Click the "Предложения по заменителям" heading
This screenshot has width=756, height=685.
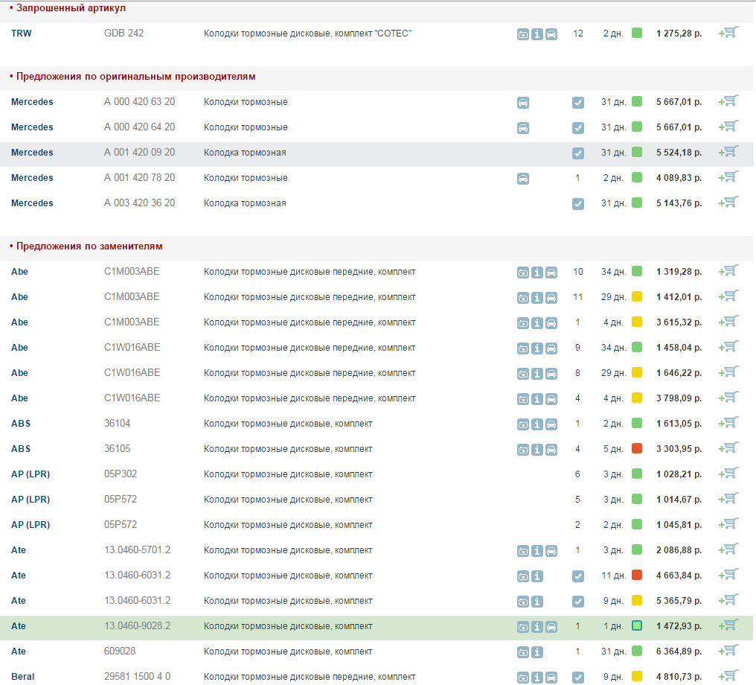pyautogui.click(x=89, y=246)
